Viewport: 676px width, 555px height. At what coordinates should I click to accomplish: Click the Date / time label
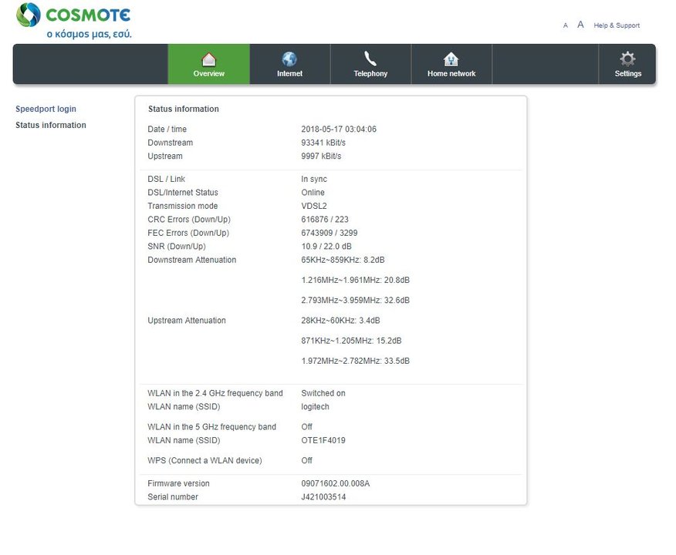[x=167, y=129]
